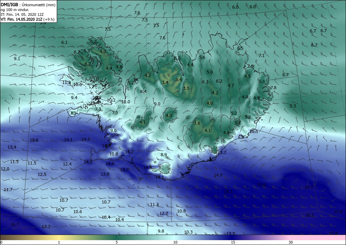
Task: Click the 6.5 value on the map
Action: 240,48
